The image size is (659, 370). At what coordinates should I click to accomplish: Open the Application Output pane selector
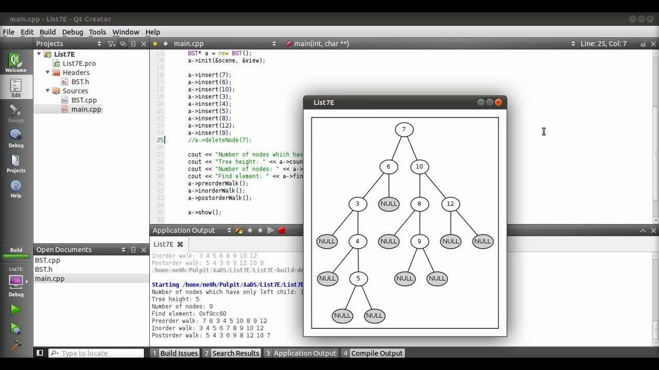pos(192,230)
